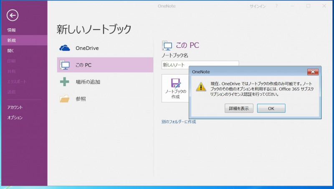Open the 情報 menu item
The height and width of the screenshot is (189, 334).
[12, 30]
